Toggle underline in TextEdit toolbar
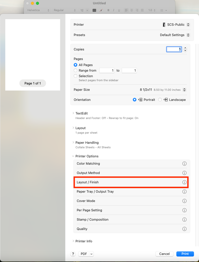 click(x=119, y=10)
